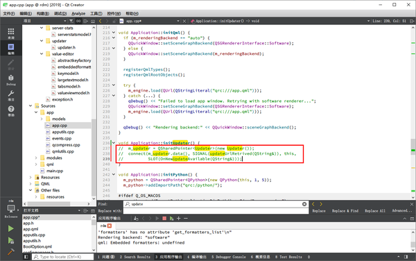Go forward in editor navigation history
416x261 pixels.
107,21
